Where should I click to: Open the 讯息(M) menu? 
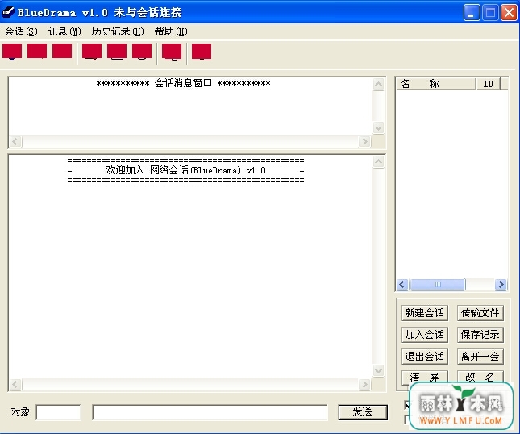point(64,31)
